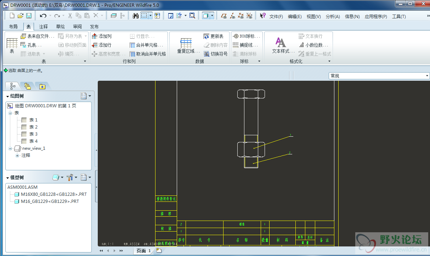Open the display style dropdown arrow
The width and height of the screenshot is (430, 256).
pos(212,16)
